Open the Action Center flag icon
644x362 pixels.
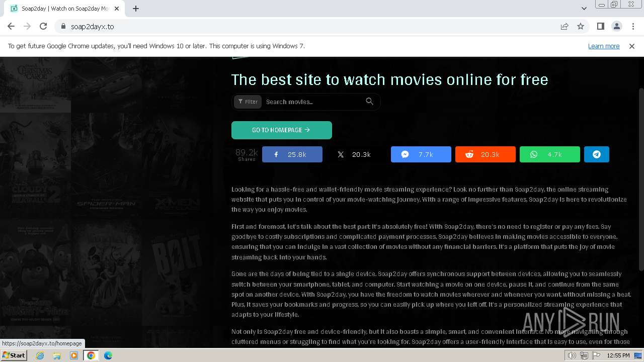tap(596, 355)
